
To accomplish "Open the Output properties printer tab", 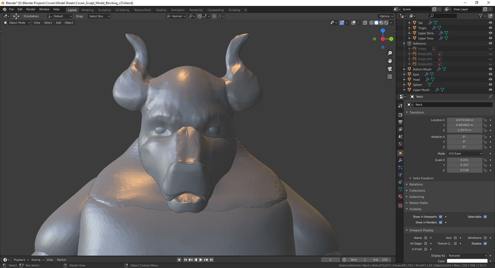I will click(400, 122).
